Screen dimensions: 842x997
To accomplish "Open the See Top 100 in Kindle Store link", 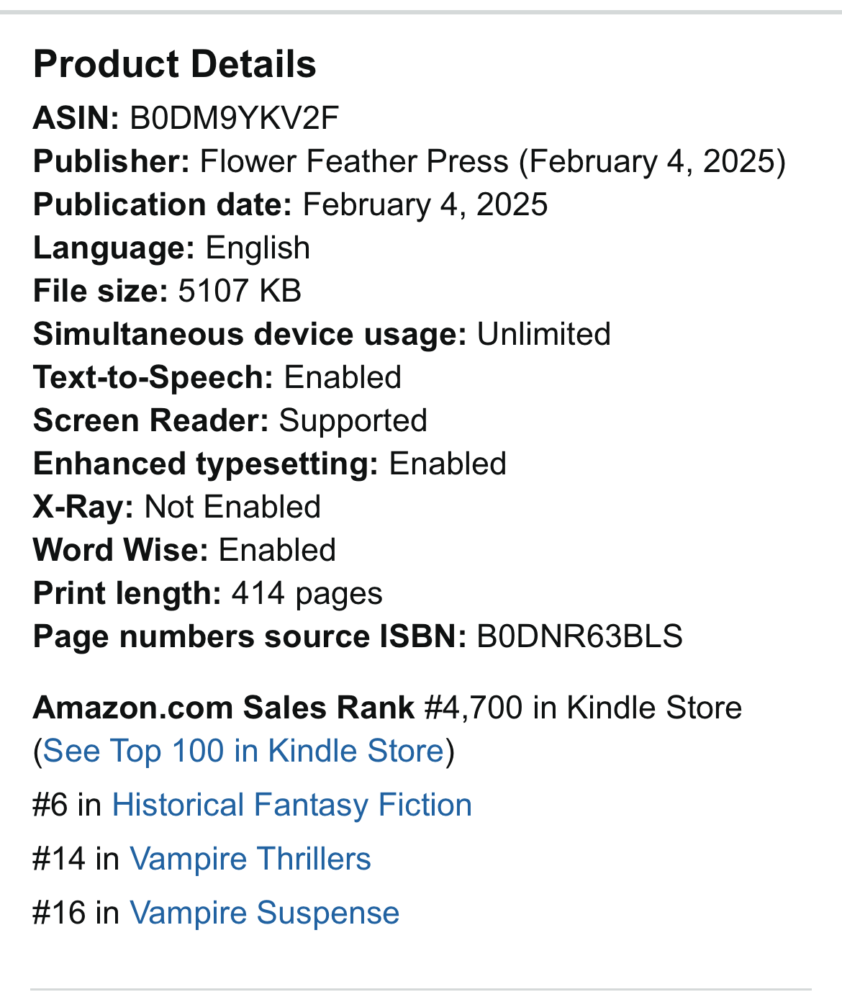I will [x=243, y=751].
